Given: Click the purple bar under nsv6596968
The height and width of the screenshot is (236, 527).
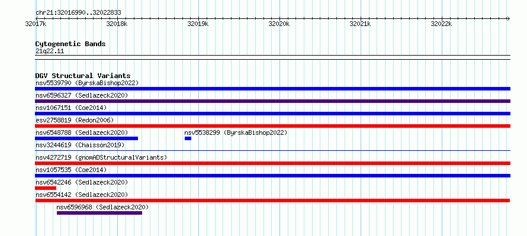Looking at the screenshot, I should coord(99,213).
